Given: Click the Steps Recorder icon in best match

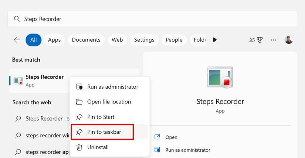Looking at the screenshot, I should [x=18, y=81].
